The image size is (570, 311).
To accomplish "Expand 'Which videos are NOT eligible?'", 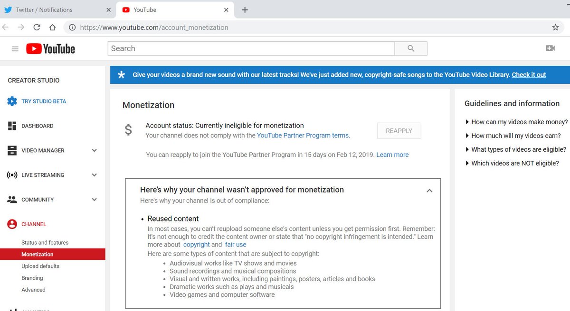I will (512, 163).
